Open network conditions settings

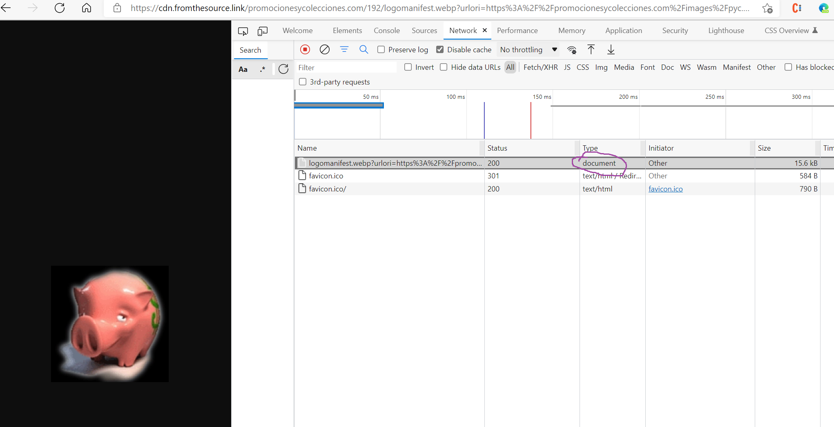[x=572, y=49]
